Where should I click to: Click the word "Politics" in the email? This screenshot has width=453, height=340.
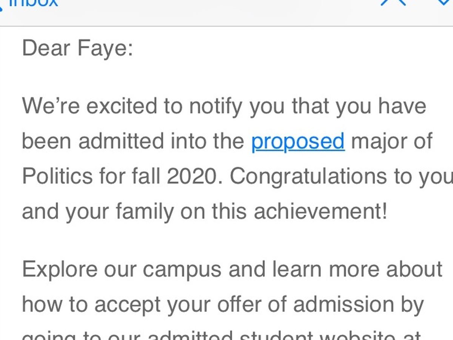click(57, 176)
